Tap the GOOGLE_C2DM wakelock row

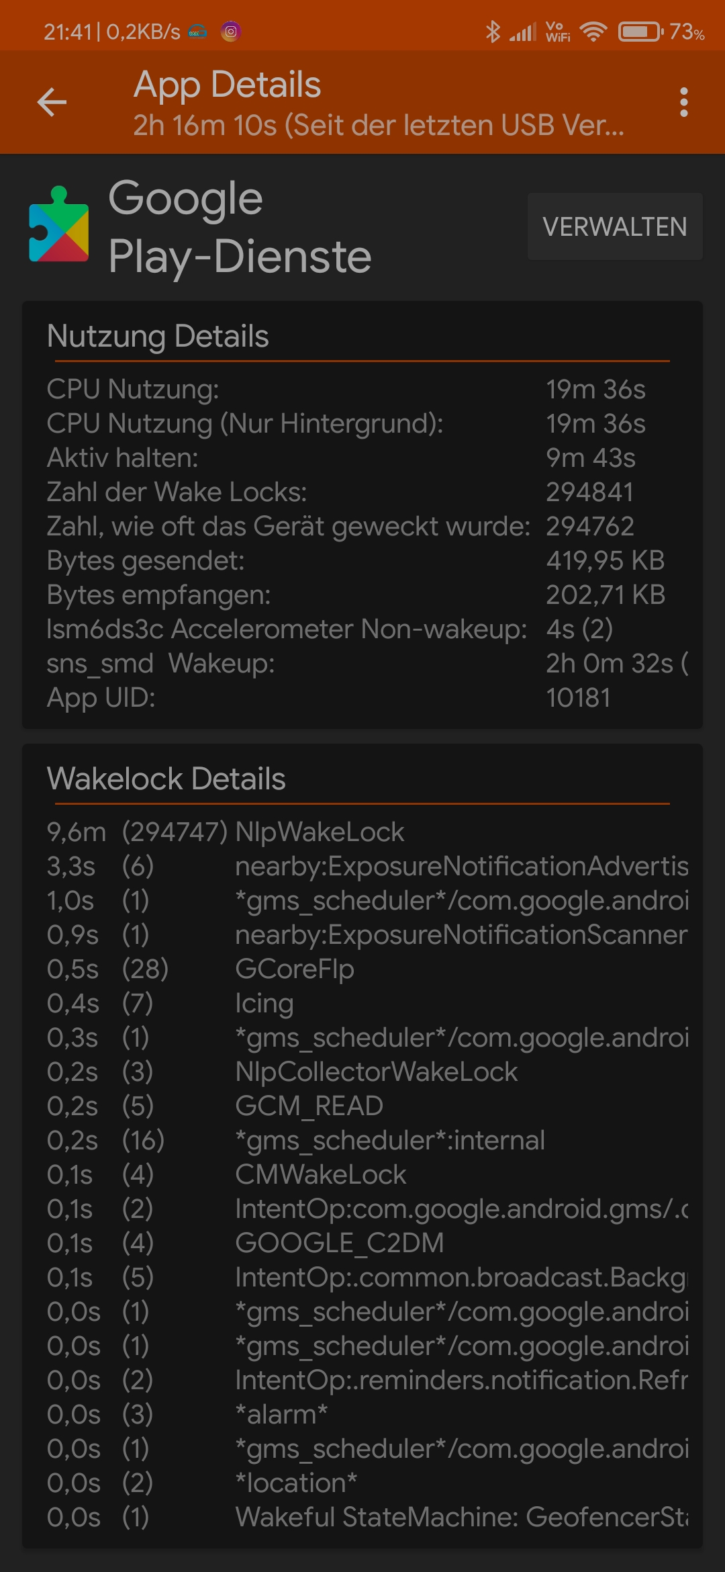pos(339,1243)
